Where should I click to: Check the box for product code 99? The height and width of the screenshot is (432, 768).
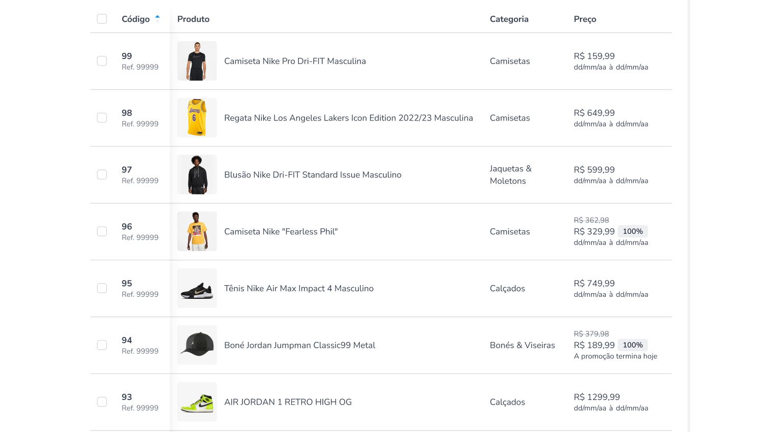[102, 61]
